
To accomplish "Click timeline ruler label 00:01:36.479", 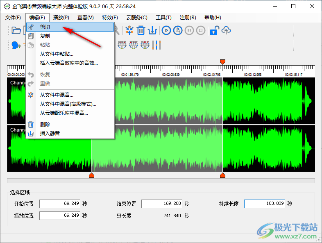I will pyautogui.click(x=130, y=75).
